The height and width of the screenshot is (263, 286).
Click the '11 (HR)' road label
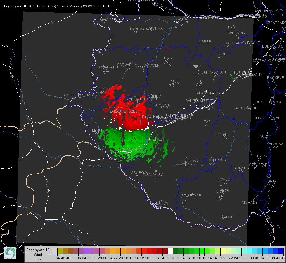[48, 187]
